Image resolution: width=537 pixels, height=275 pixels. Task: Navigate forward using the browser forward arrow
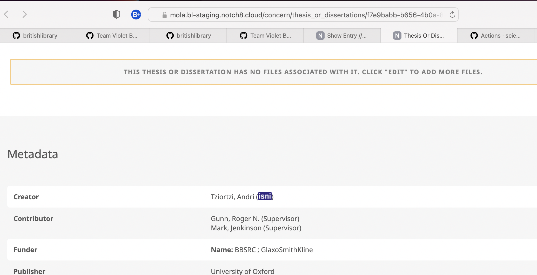24,14
